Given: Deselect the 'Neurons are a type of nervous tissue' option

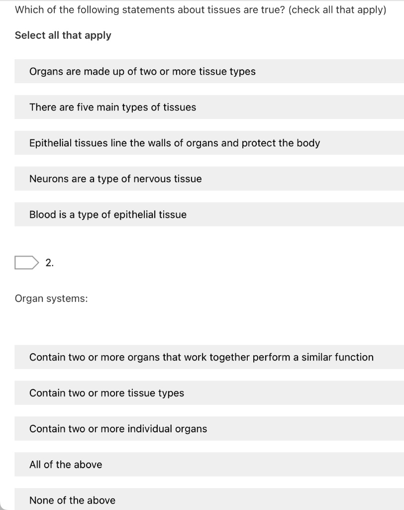Looking at the screenshot, I should pos(115,179).
